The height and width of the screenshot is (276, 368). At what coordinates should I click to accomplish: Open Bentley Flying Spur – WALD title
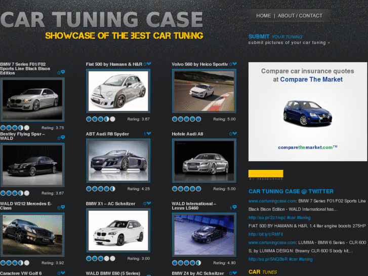pyautogui.click(x=22, y=136)
